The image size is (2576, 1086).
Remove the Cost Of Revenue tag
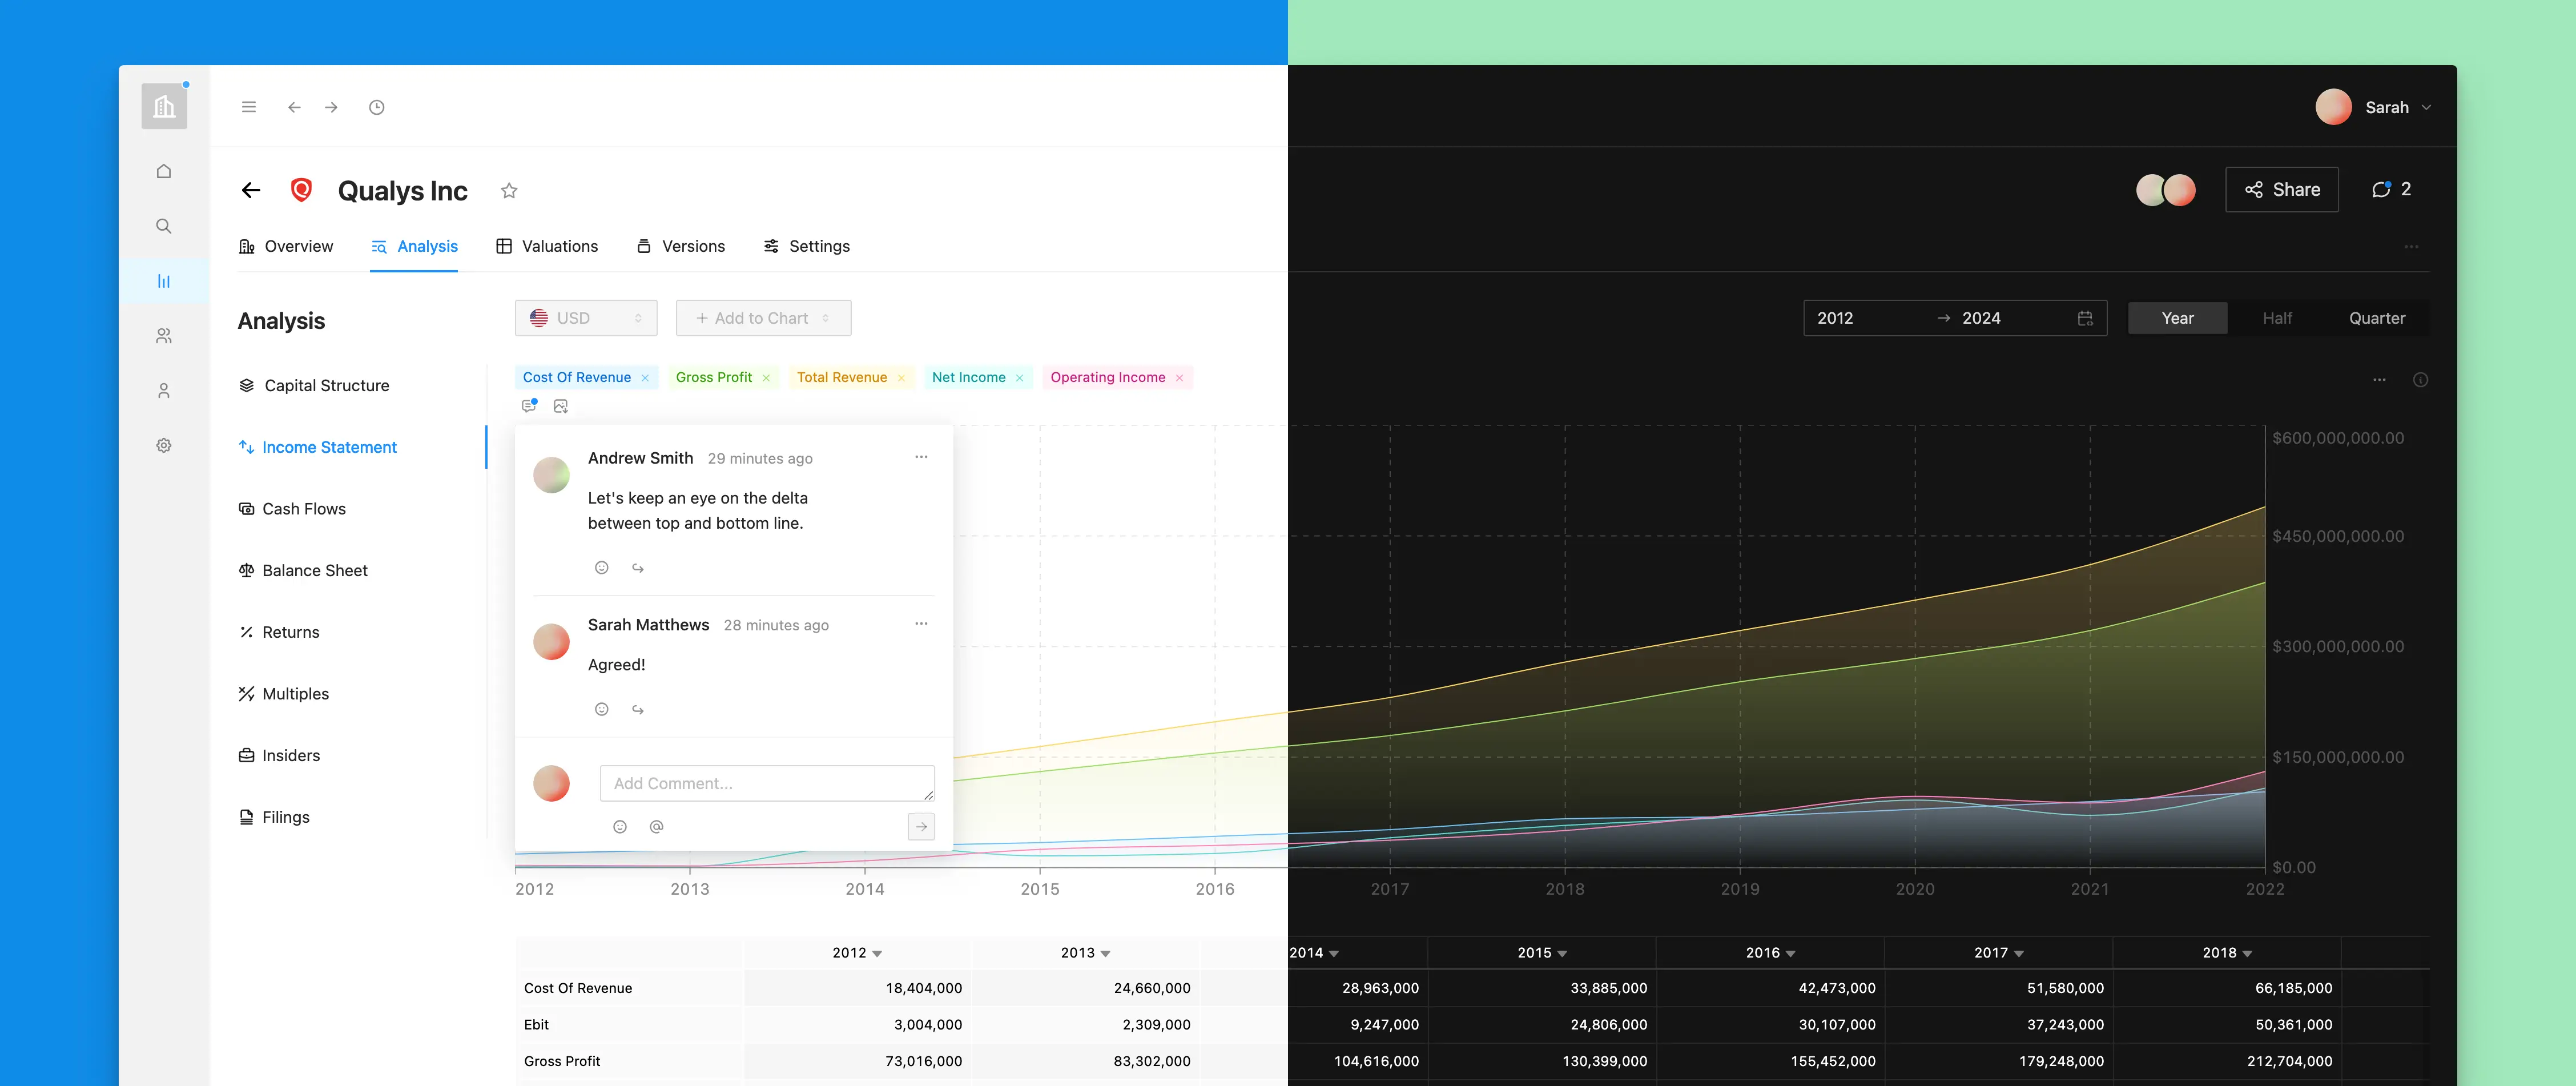(x=645, y=378)
